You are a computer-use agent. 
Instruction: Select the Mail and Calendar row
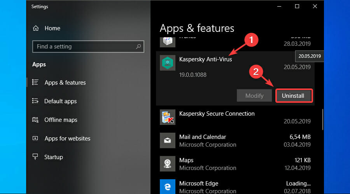click(x=235, y=140)
